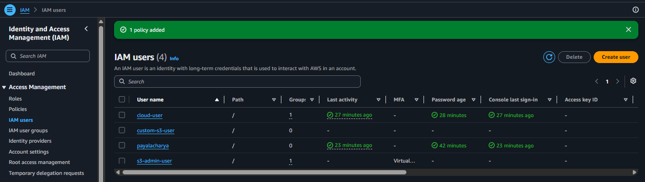Open the hamburger navigation menu icon

[10, 9]
